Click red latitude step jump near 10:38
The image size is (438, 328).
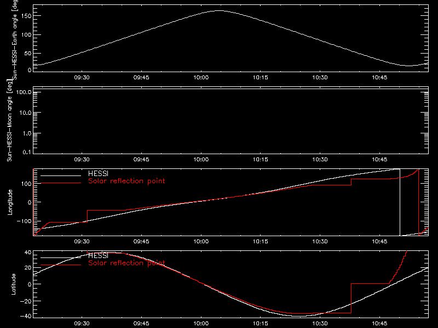pos(351,298)
